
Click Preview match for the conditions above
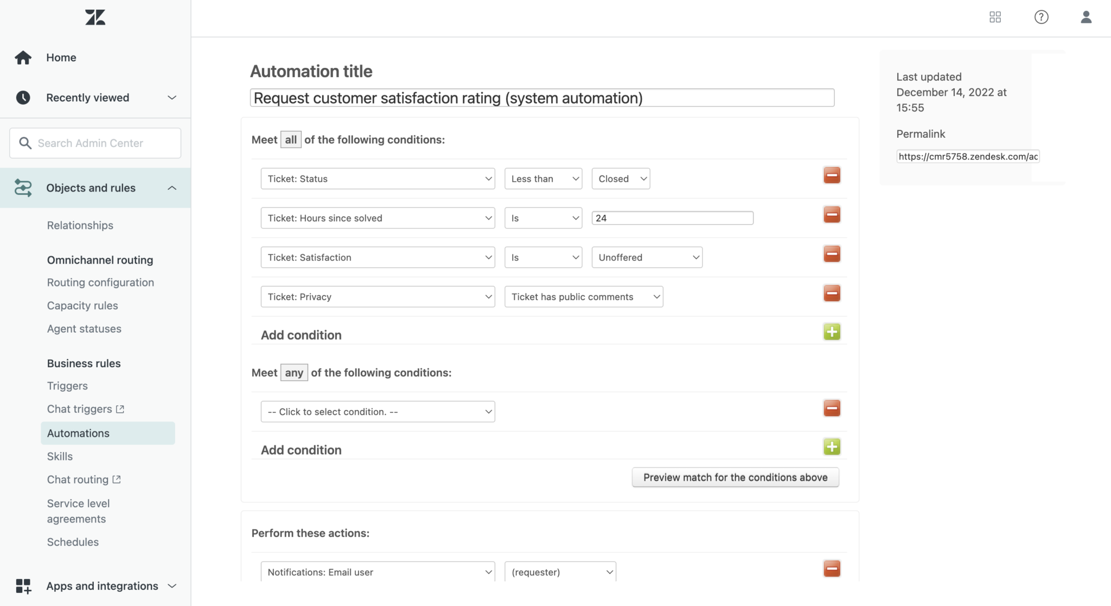click(735, 477)
